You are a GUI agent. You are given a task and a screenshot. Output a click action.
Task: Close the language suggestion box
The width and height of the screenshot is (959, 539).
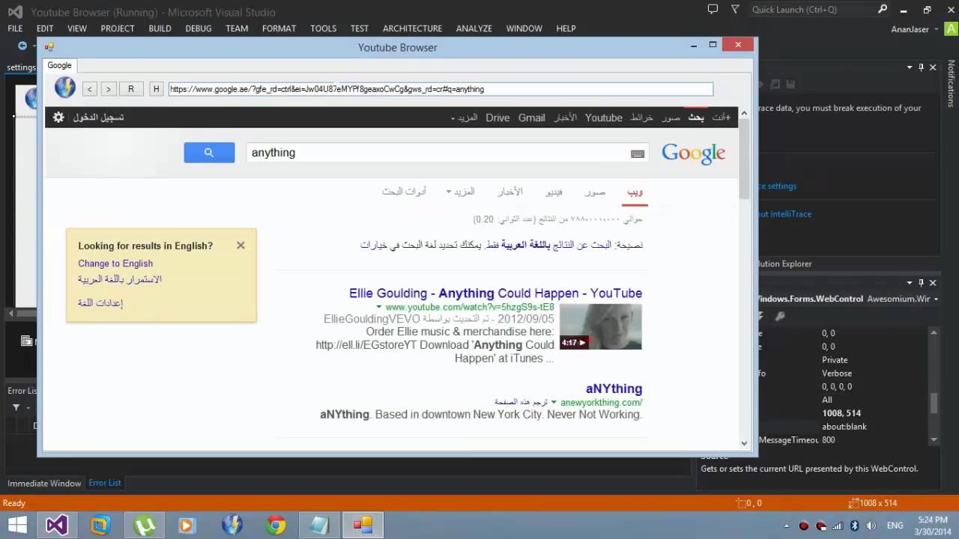click(x=240, y=245)
